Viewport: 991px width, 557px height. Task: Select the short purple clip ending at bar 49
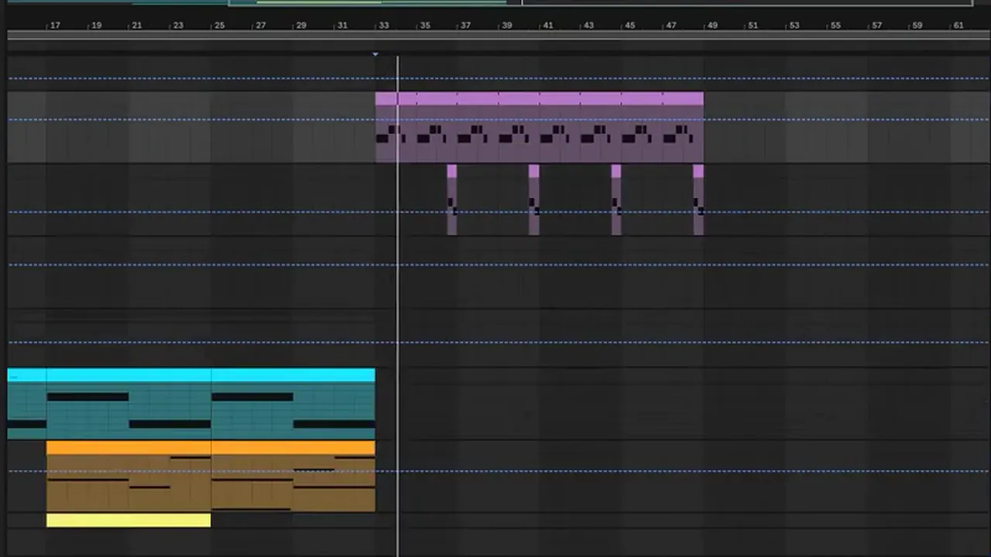(x=698, y=200)
